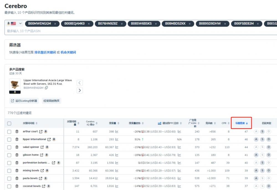The width and height of the screenshot is (277, 190).
Task: Toggle O match type for salad spinner
Action: (269, 147)
